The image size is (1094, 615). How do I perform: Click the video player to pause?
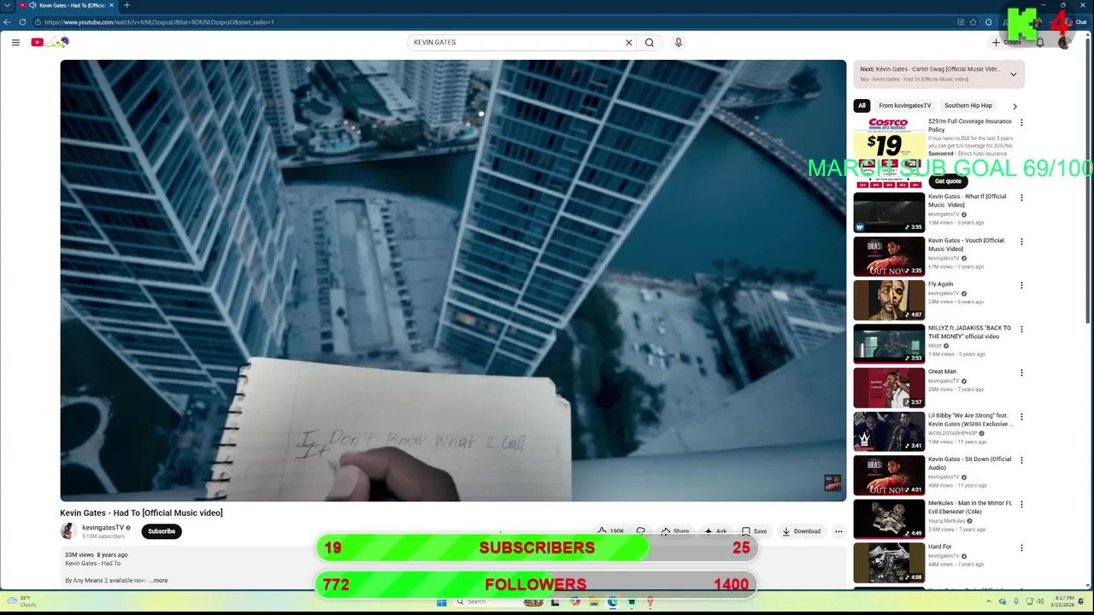pos(453,280)
